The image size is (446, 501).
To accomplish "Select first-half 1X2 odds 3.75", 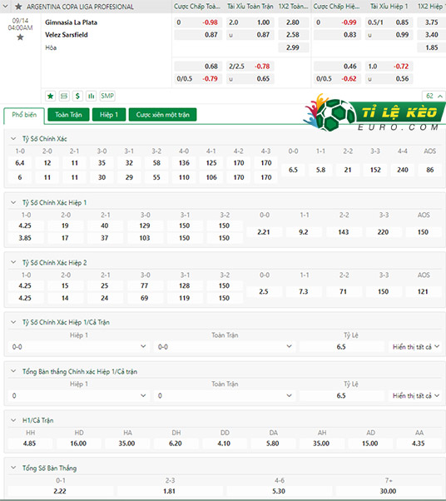I will (x=431, y=22).
